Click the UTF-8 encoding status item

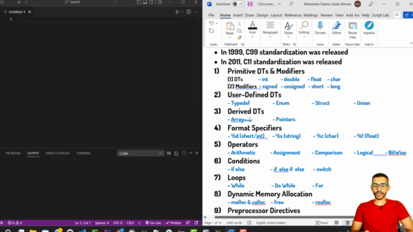click(x=117, y=223)
